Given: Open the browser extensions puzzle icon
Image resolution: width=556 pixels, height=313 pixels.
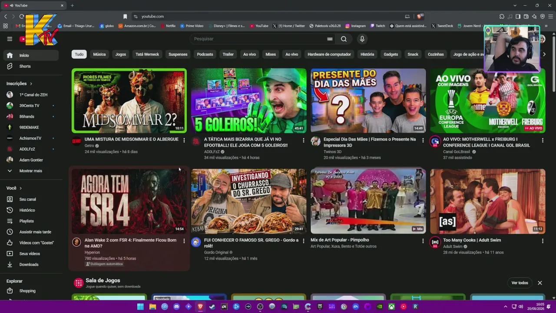Looking at the screenshot, I should pyautogui.click(x=502, y=17).
